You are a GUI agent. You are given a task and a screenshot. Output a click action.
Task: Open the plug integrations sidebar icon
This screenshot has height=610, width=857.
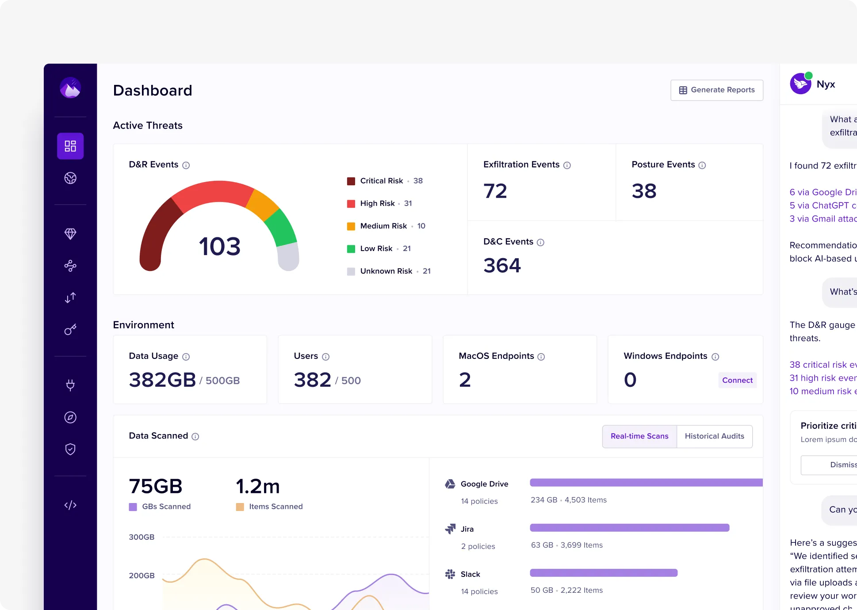coord(70,385)
